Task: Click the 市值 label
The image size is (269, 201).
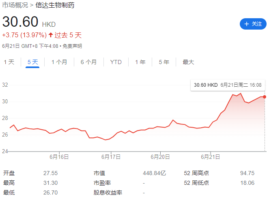Action: 99,173
